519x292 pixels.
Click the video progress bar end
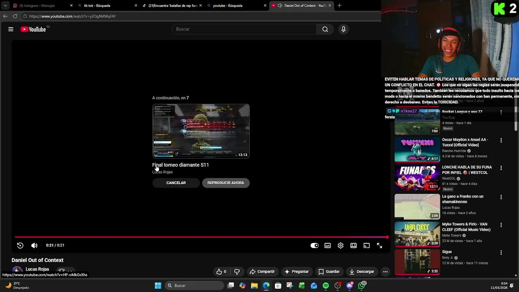click(x=386, y=237)
